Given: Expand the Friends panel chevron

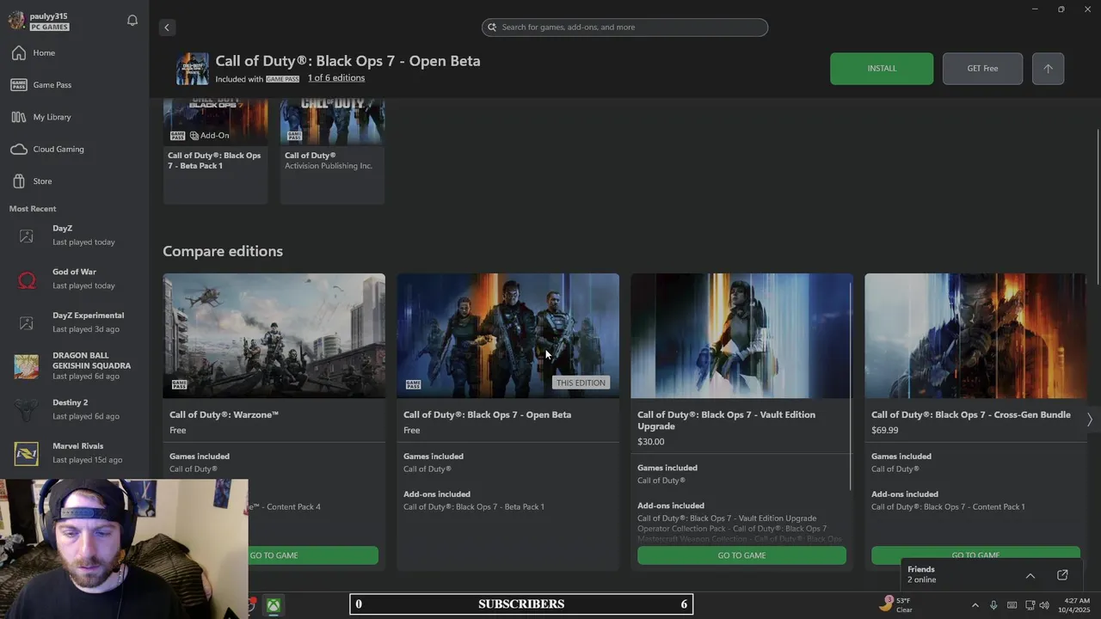Looking at the screenshot, I should pyautogui.click(x=1030, y=575).
